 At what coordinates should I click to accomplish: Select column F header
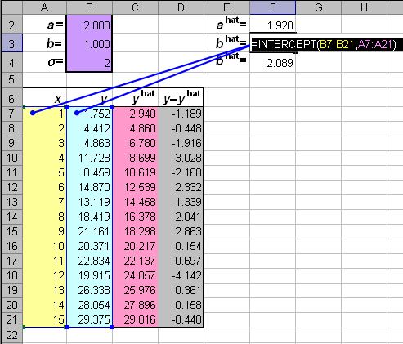tap(272, 7)
